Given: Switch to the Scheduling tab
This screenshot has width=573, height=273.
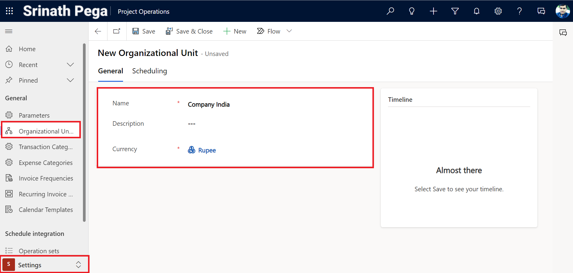Looking at the screenshot, I should [149, 71].
